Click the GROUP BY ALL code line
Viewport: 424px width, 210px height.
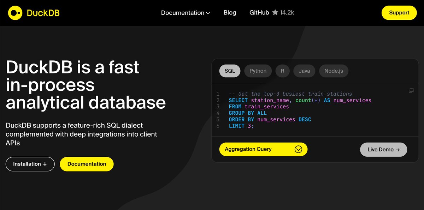(x=248, y=113)
